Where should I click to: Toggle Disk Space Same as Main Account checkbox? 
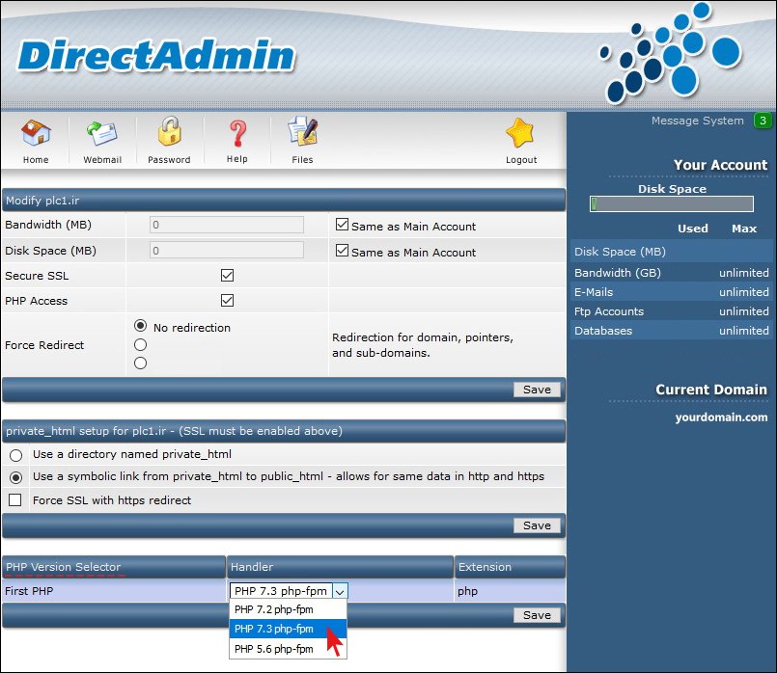pos(342,251)
